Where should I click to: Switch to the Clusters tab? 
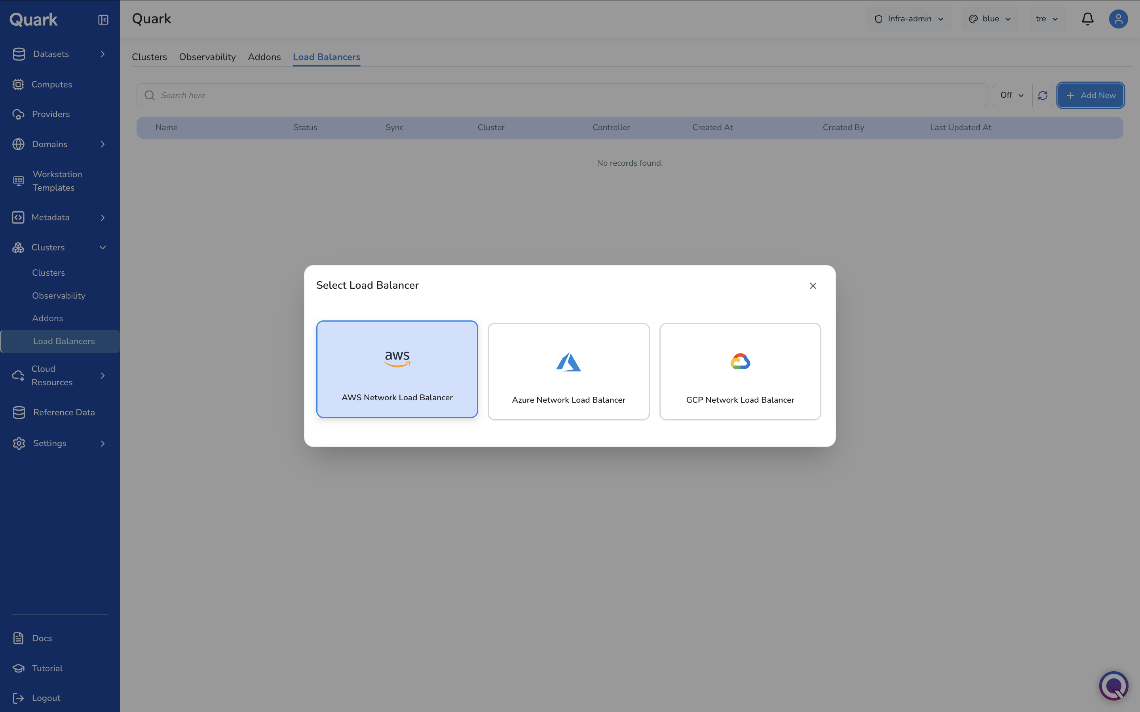tap(149, 57)
